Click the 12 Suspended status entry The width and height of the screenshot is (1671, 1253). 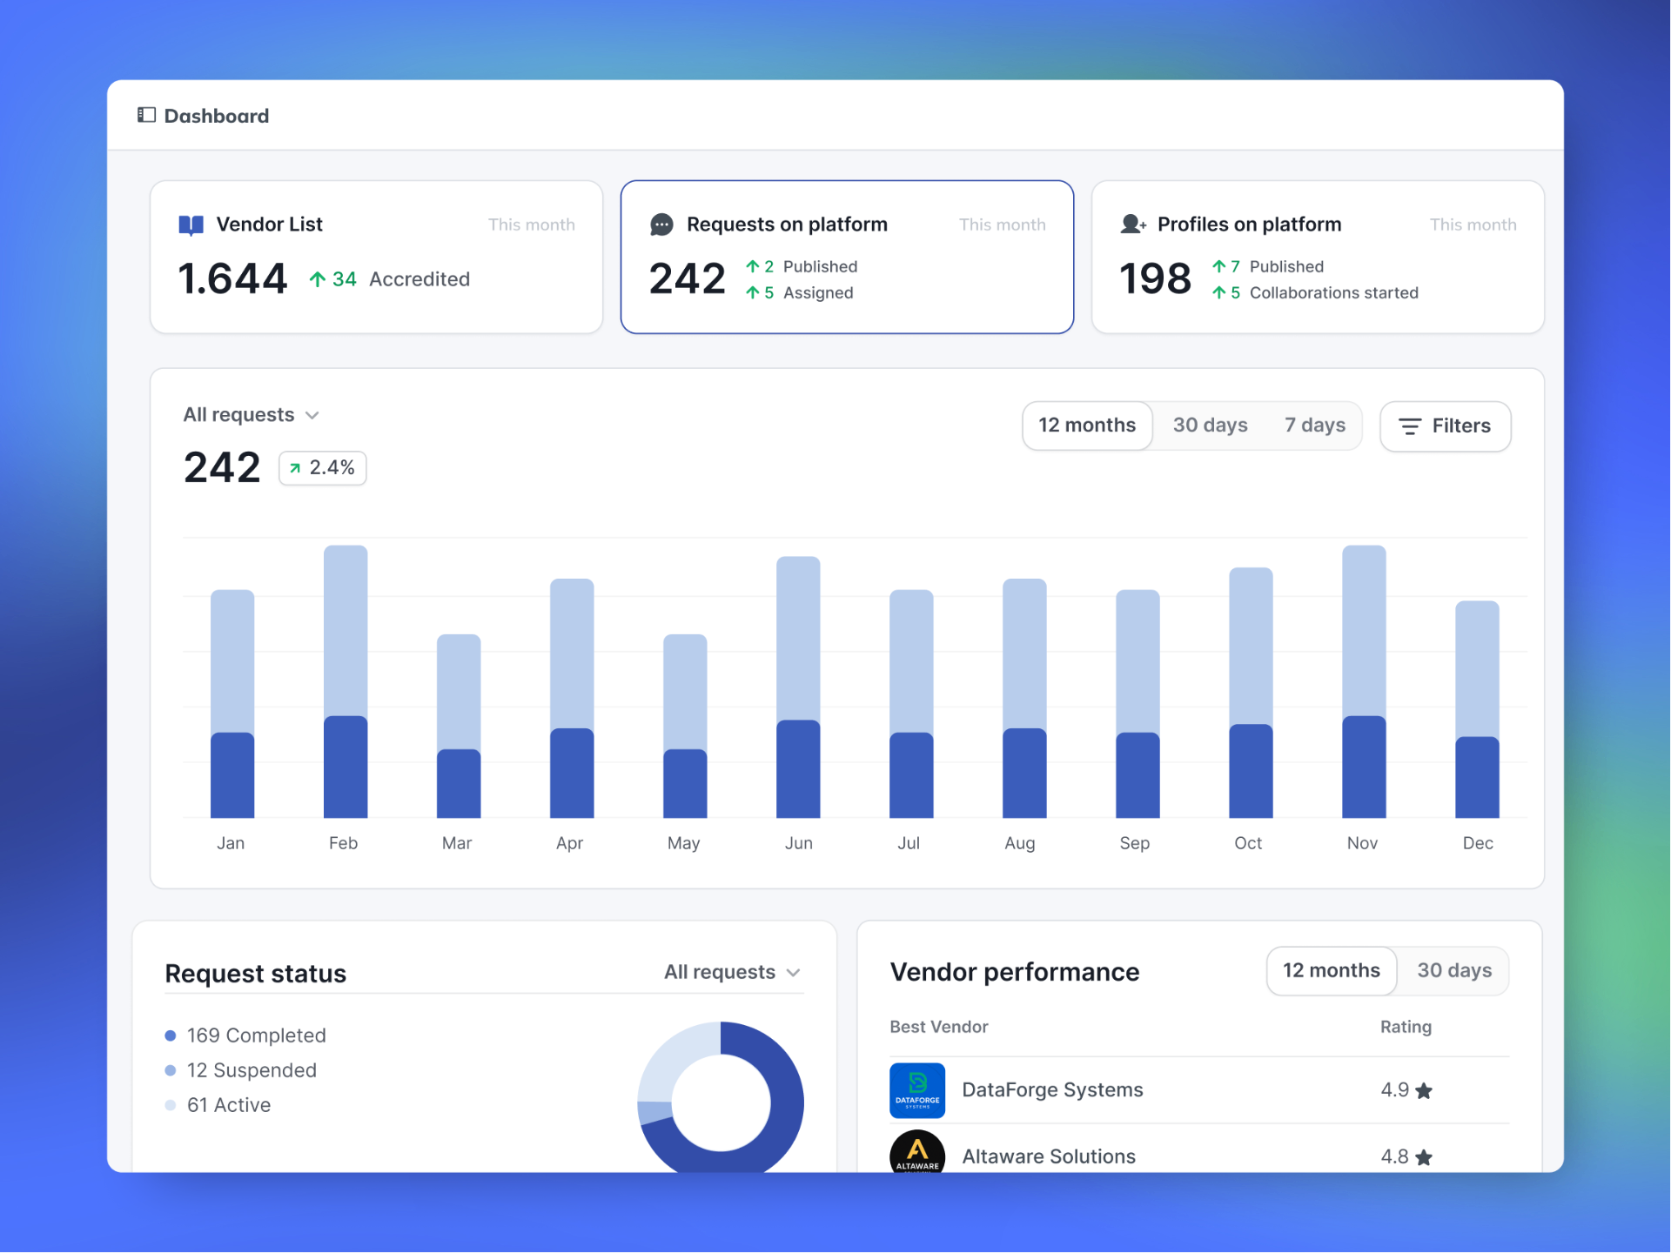click(x=241, y=1070)
